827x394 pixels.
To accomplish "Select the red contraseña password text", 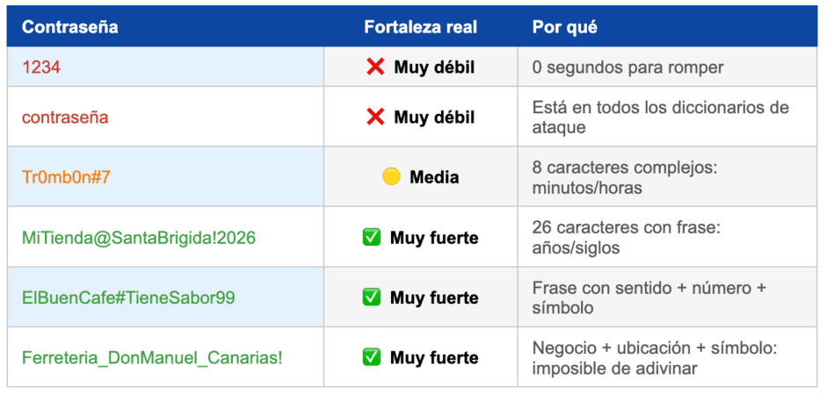I will pyautogui.click(x=65, y=117).
